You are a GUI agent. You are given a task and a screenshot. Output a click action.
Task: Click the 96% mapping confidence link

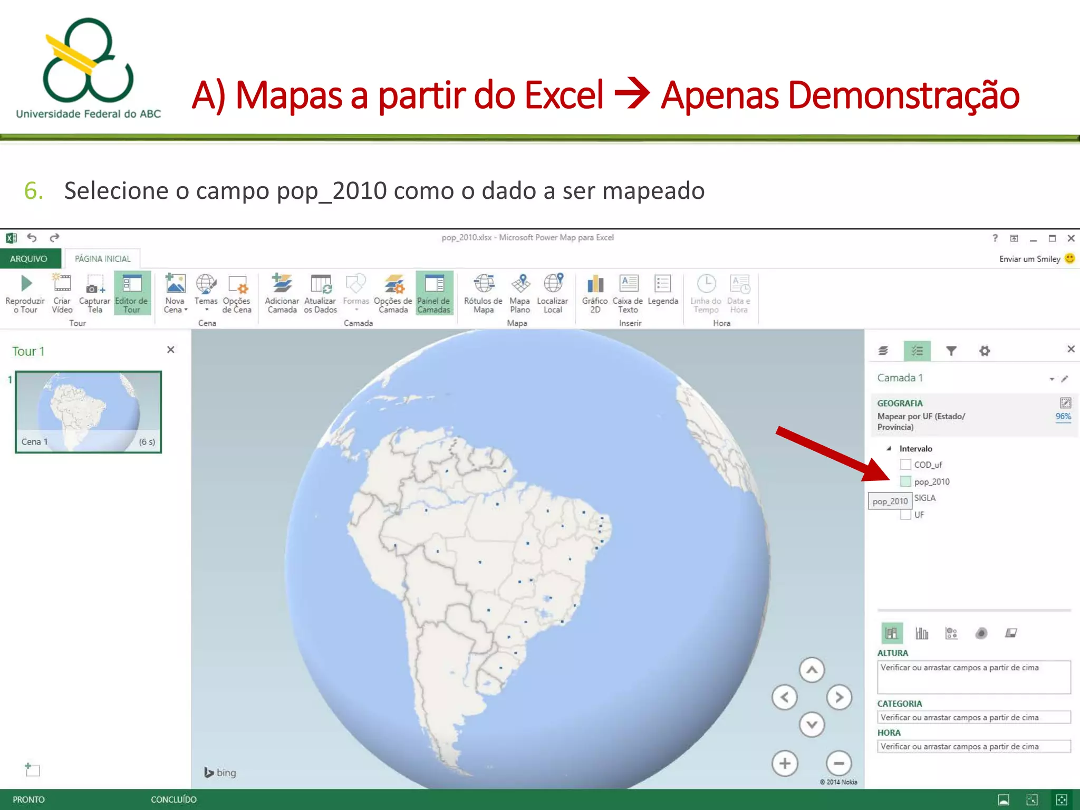(x=1063, y=416)
